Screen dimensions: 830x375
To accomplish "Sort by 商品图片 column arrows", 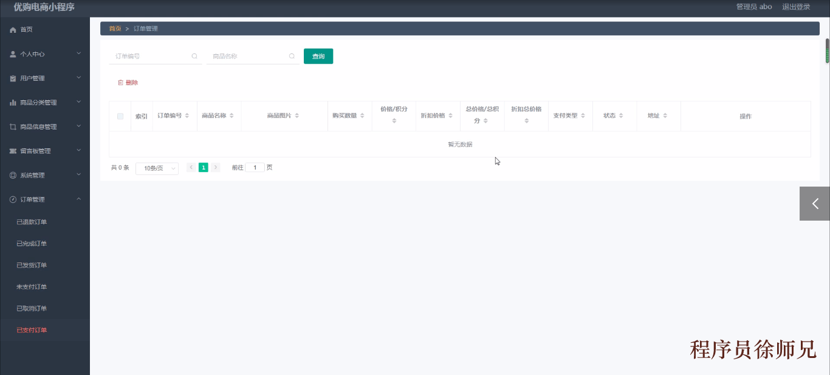I will click(x=297, y=115).
